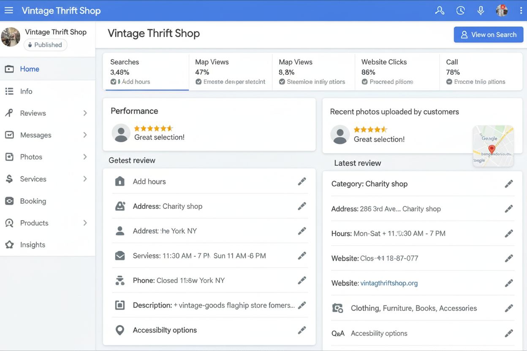
Task: Open the vintagthriftshop.org website link
Action: click(x=389, y=283)
